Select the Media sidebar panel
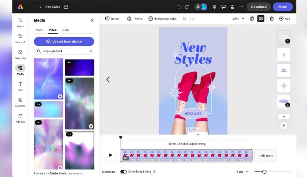This screenshot has width=307, height=177. point(20,70)
